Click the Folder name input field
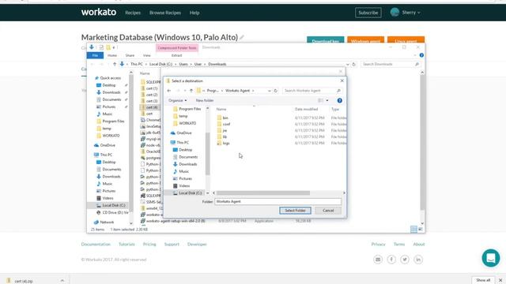 278,202
